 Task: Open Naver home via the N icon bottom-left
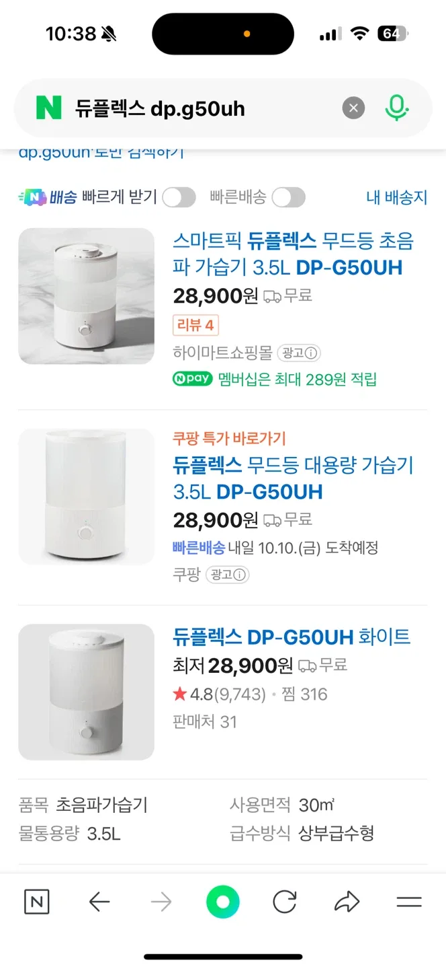(x=37, y=902)
